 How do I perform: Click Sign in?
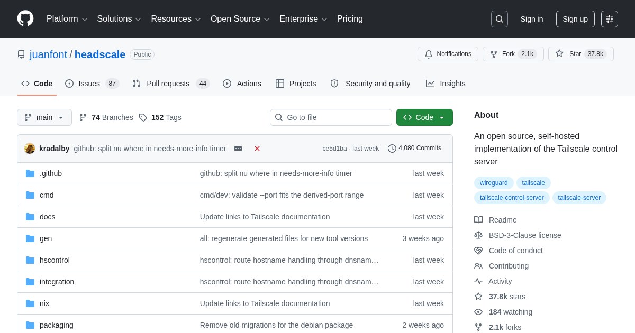tap(532, 19)
